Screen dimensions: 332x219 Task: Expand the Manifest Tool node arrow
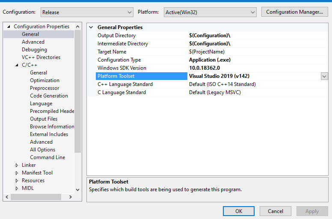point(17,173)
